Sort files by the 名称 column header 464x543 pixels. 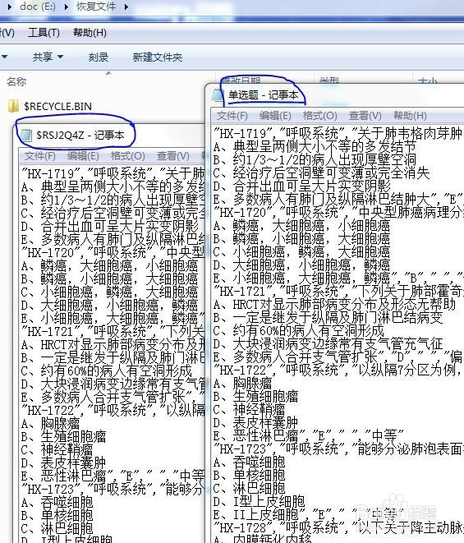(16, 81)
